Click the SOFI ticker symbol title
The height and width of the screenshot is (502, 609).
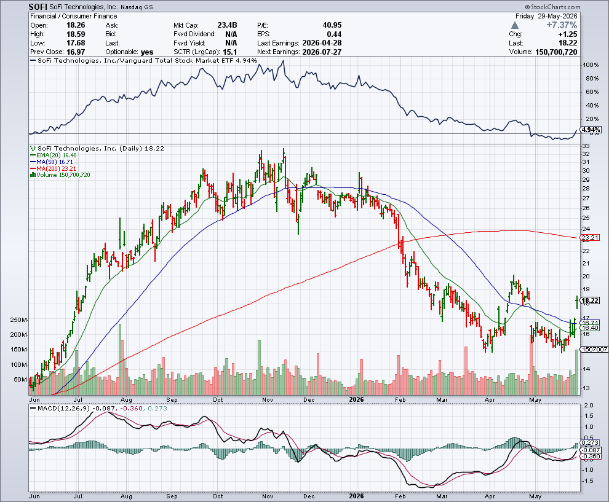38,7
